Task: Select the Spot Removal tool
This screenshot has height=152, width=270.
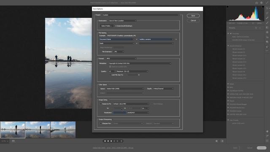Action: click(x=267, y=18)
